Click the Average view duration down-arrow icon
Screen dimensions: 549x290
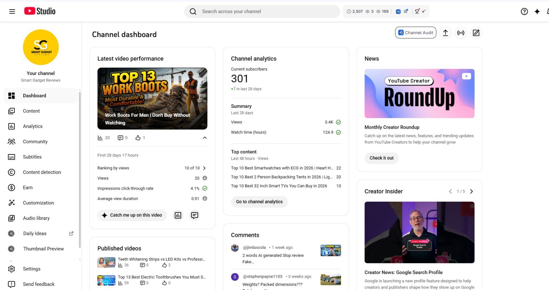click(205, 199)
